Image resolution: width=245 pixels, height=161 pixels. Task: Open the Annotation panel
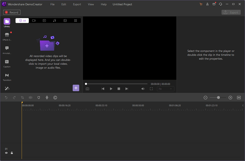(7, 50)
